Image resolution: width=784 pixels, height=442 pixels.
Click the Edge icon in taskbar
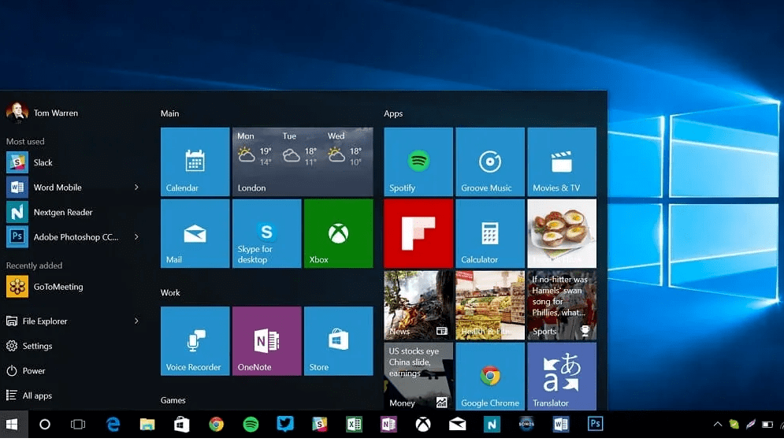coord(113,425)
